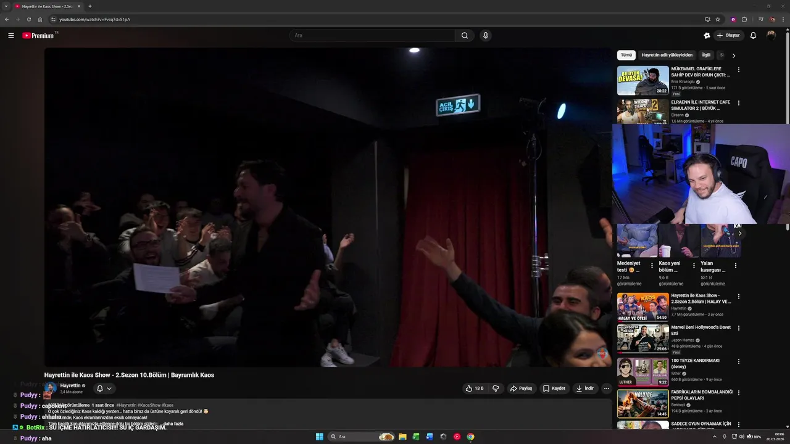Bookmark this page with the star icon
Screen dimensions: 790x444
pos(718,19)
